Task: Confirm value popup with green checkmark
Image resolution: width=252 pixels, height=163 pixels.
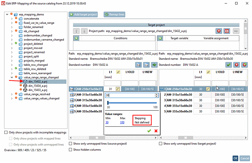Action: click(149, 131)
